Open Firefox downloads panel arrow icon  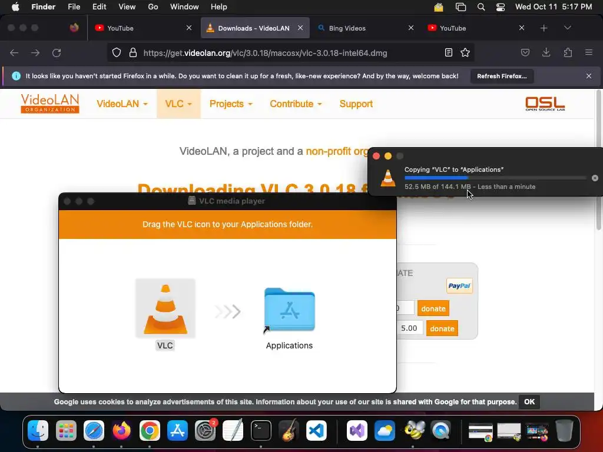click(546, 52)
